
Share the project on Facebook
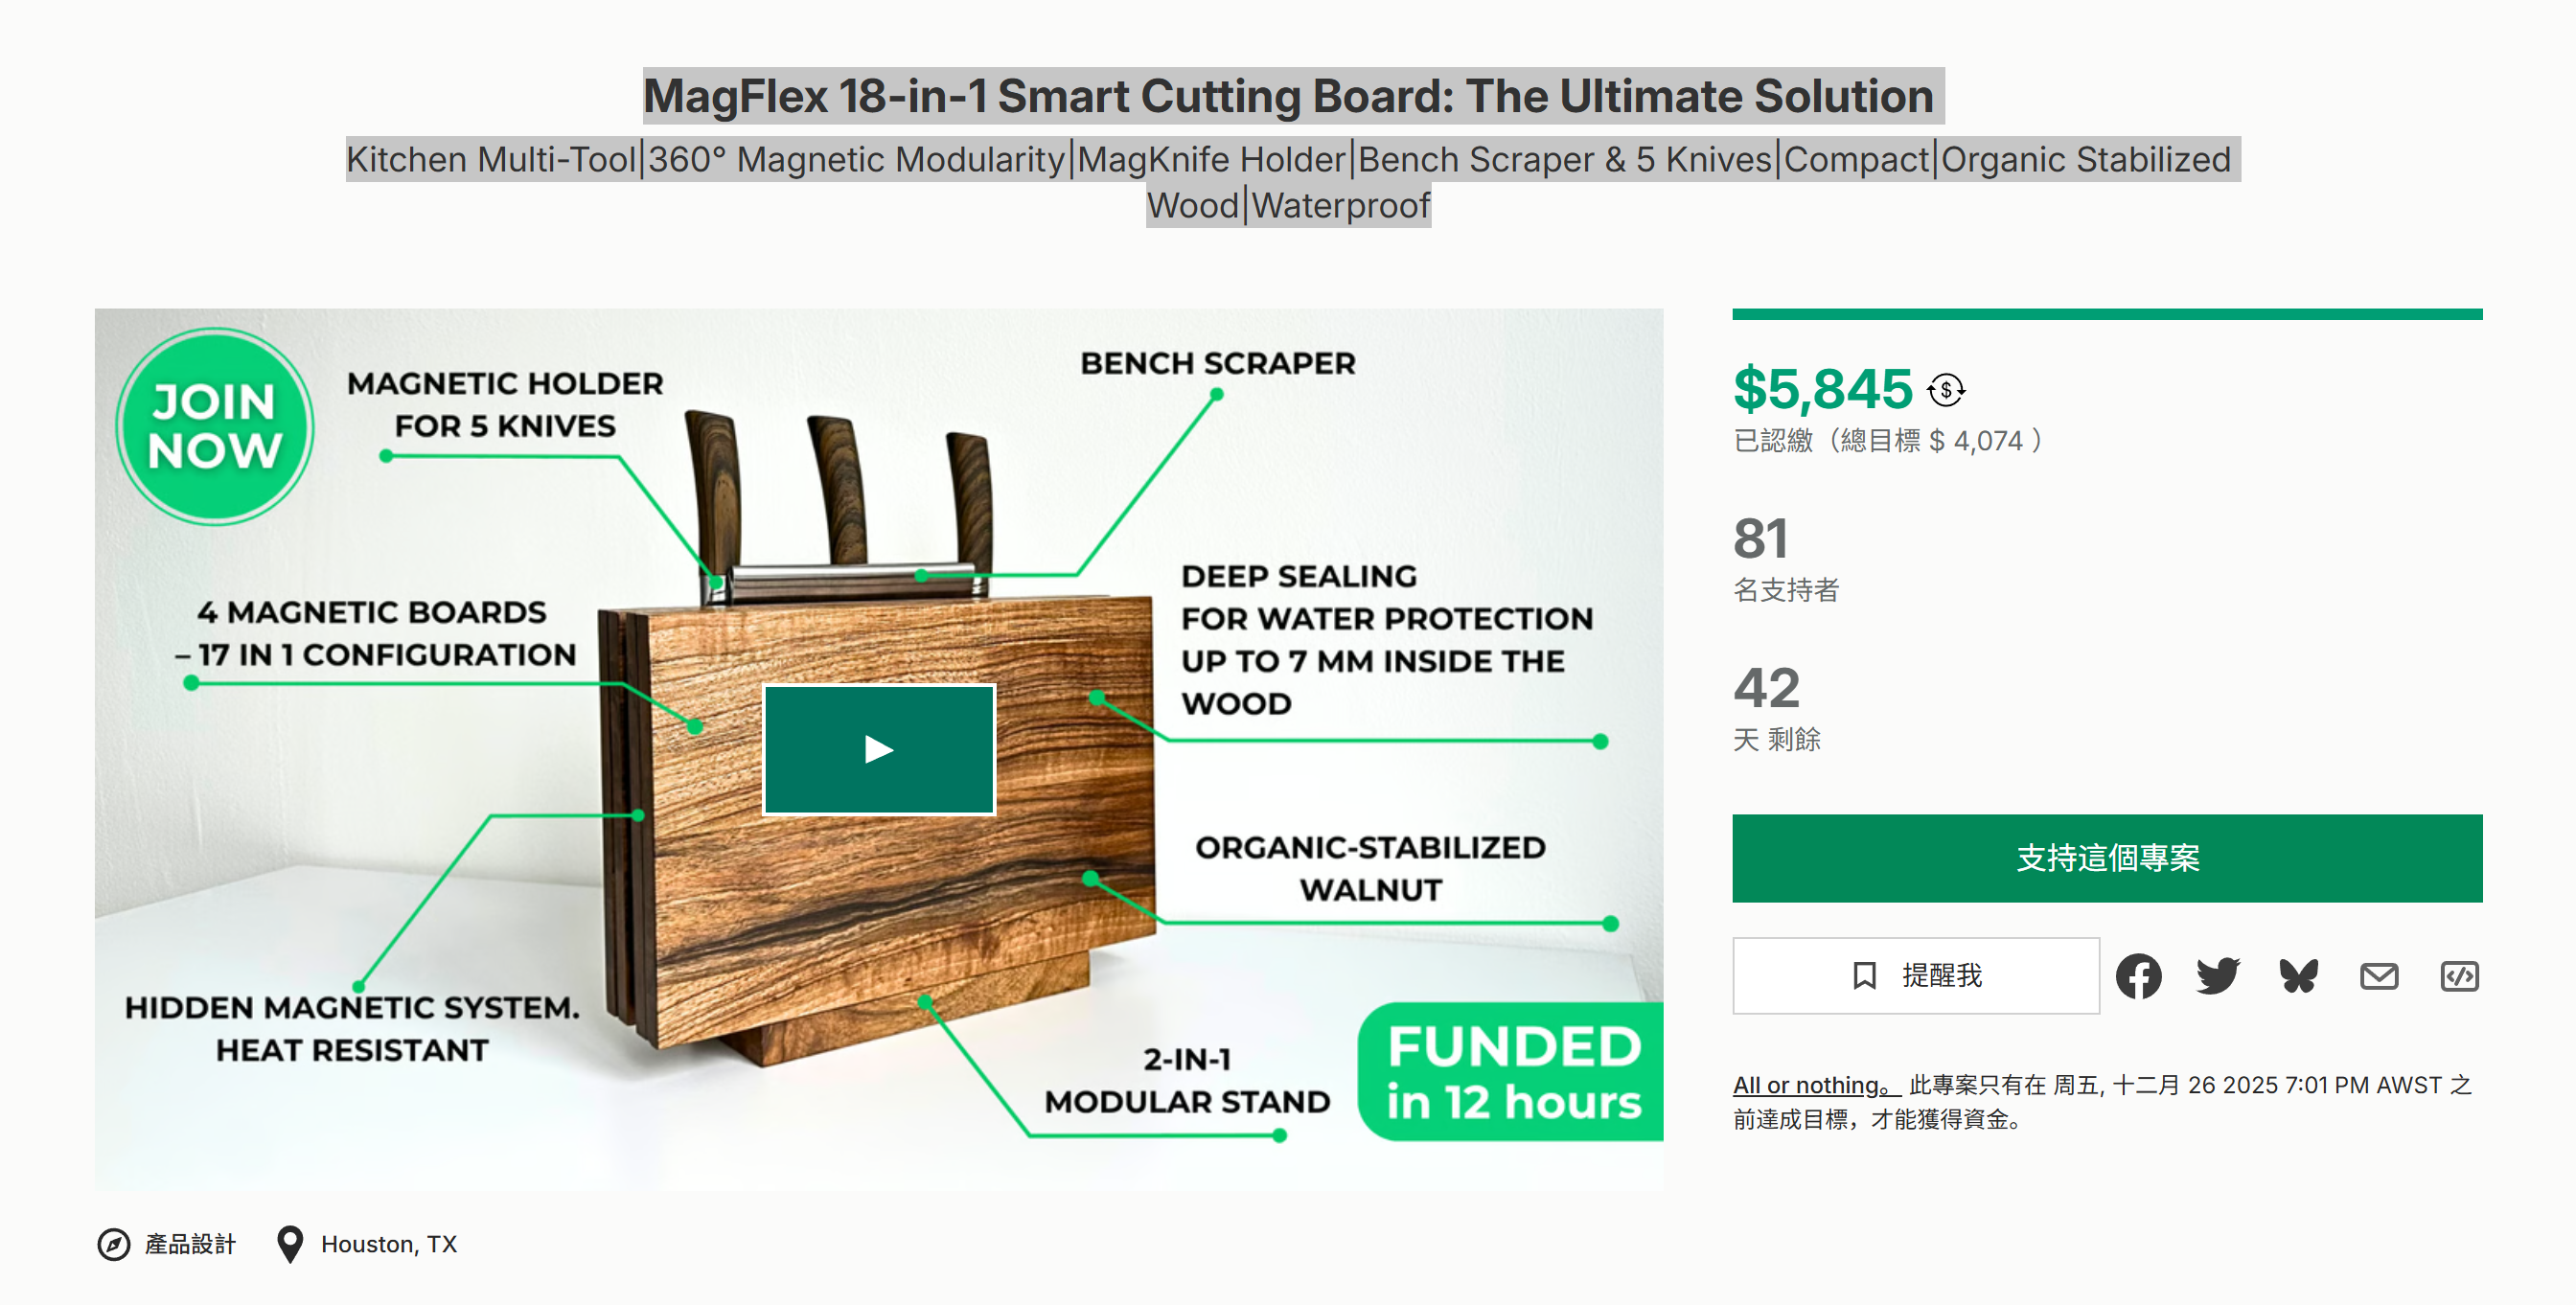coord(2140,976)
